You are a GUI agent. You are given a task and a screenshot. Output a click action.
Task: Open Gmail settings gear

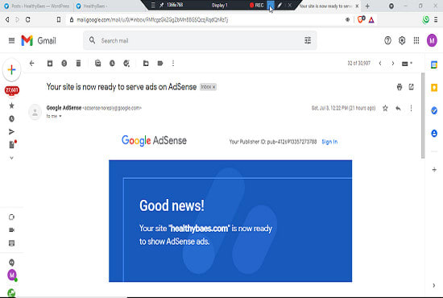click(x=402, y=41)
